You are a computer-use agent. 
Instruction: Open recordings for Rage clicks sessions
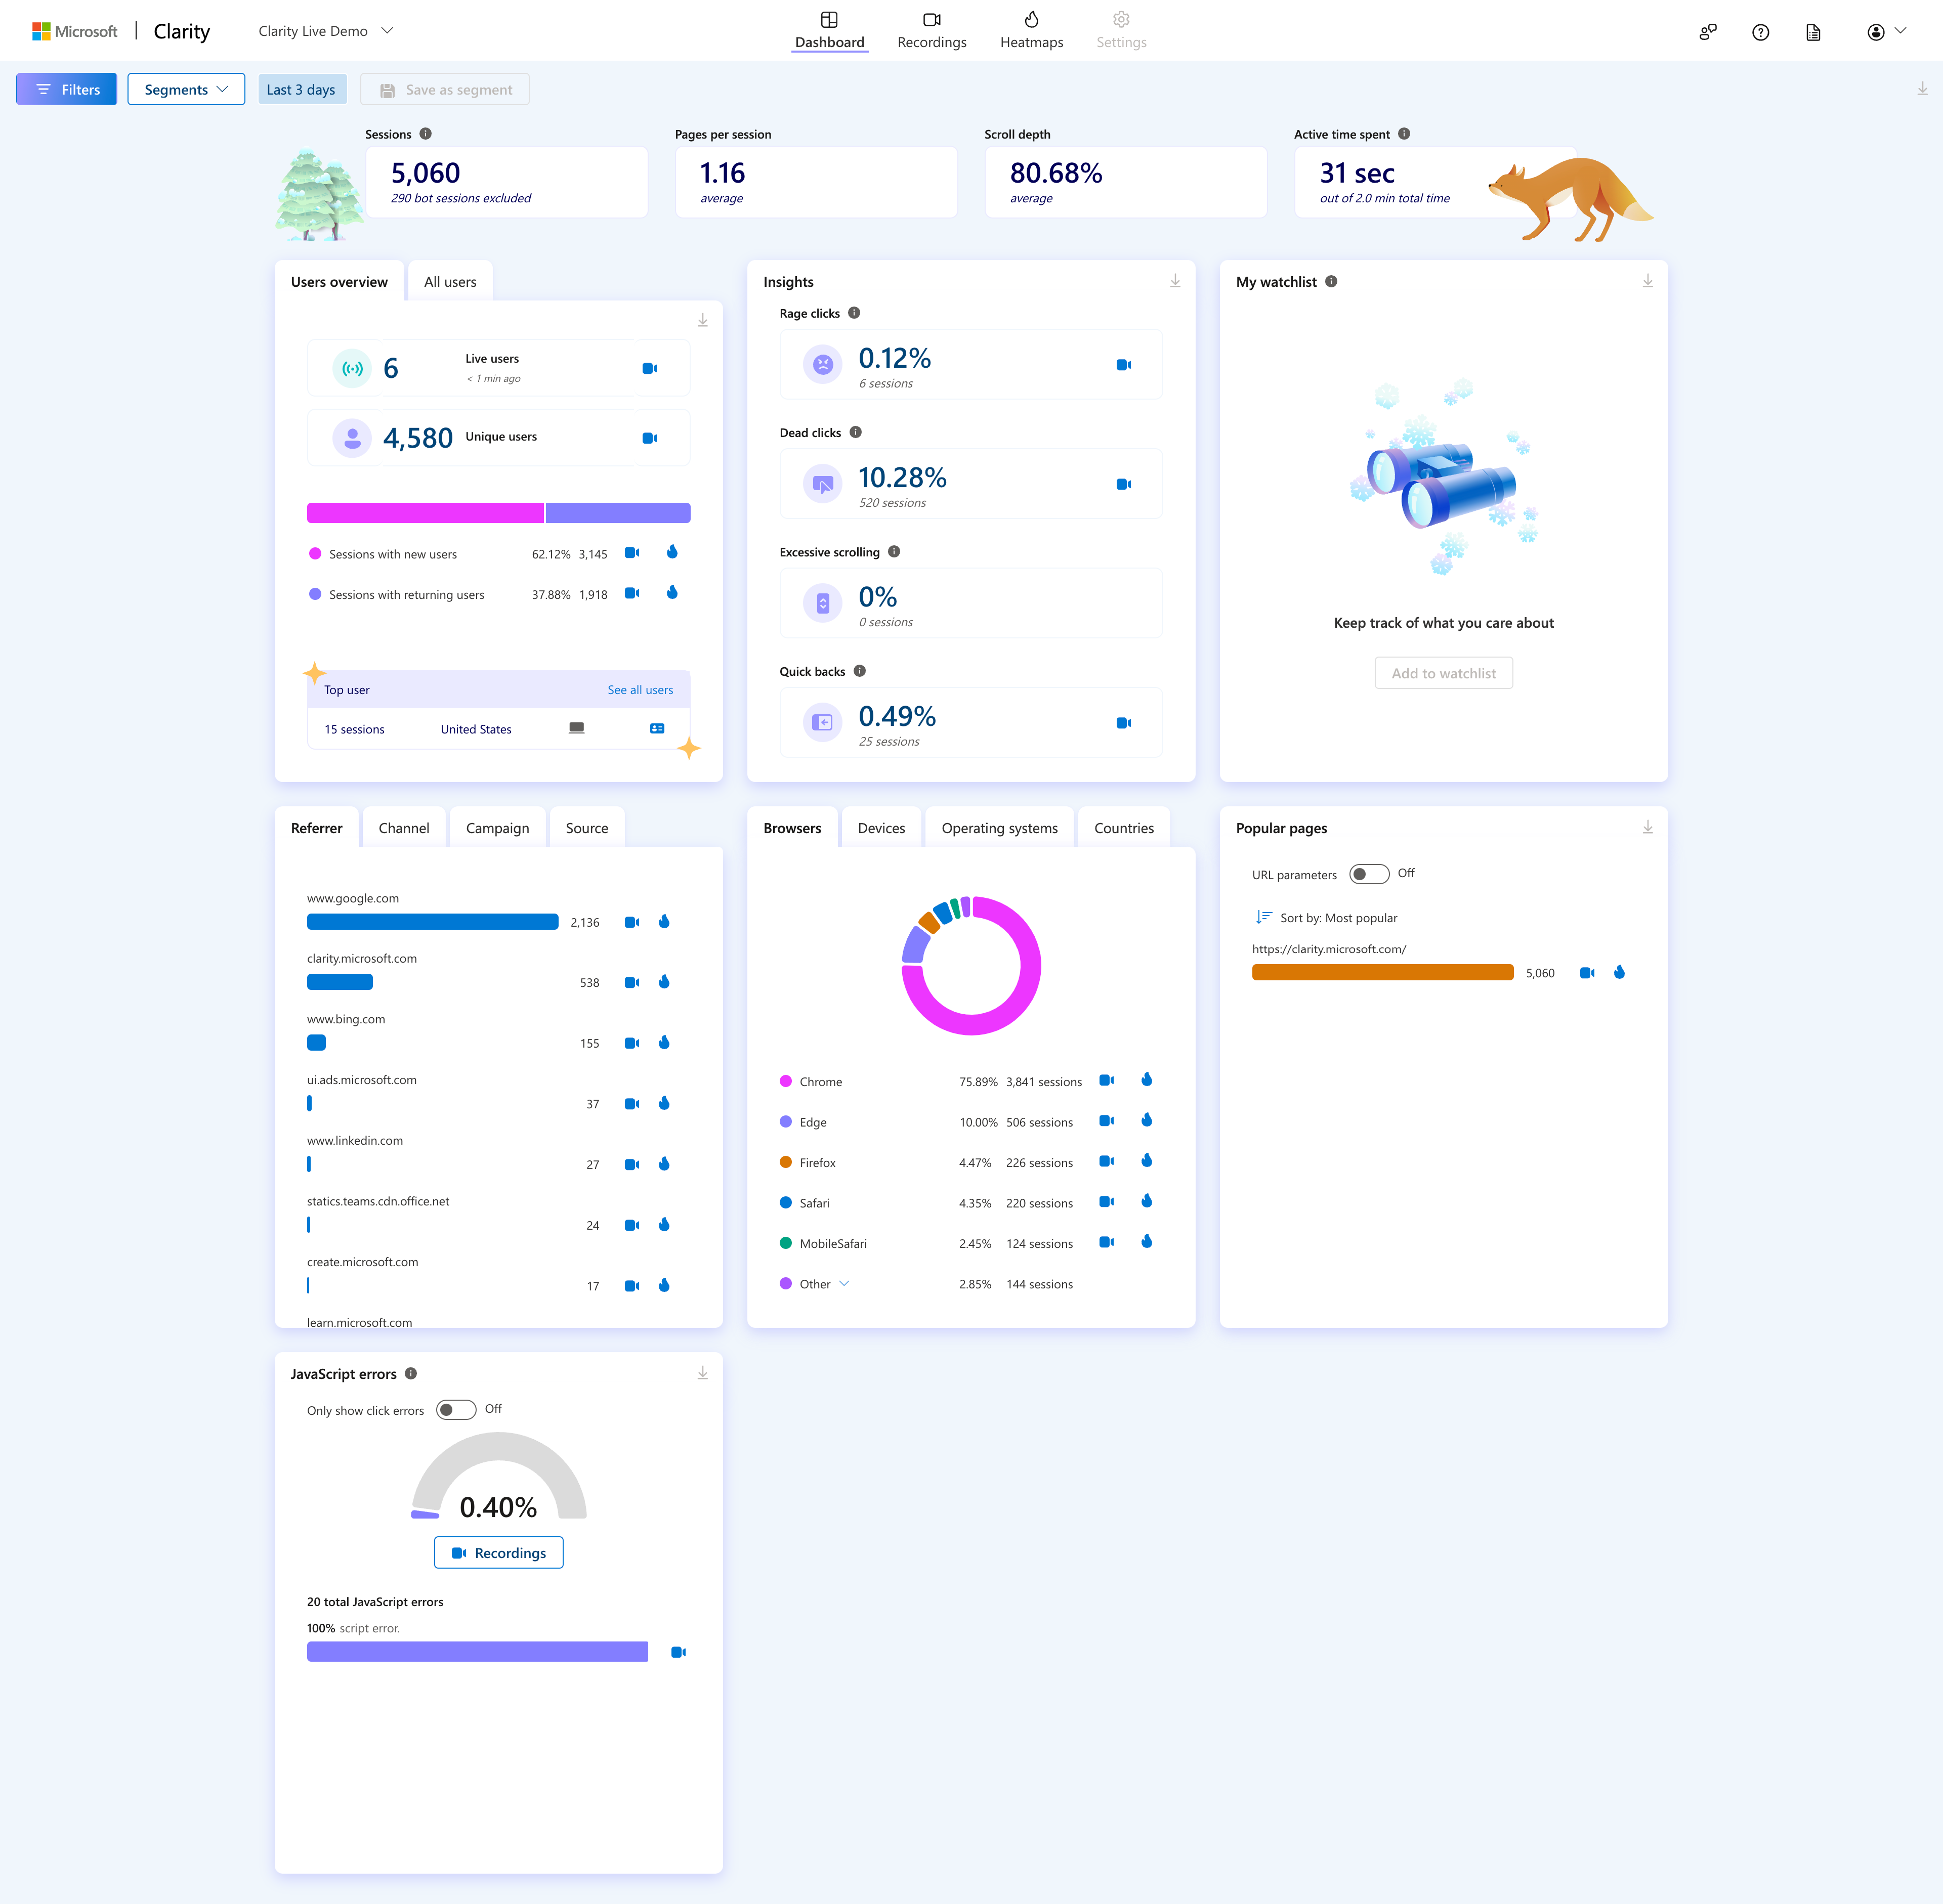pos(1123,365)
